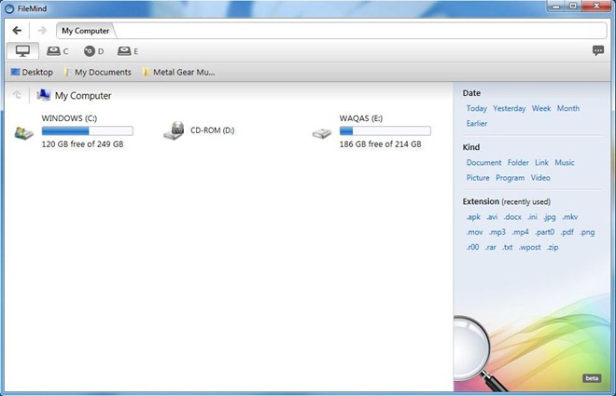Select the My Computer address tab
Screen dimensions: 616x396
click(86, 31)
